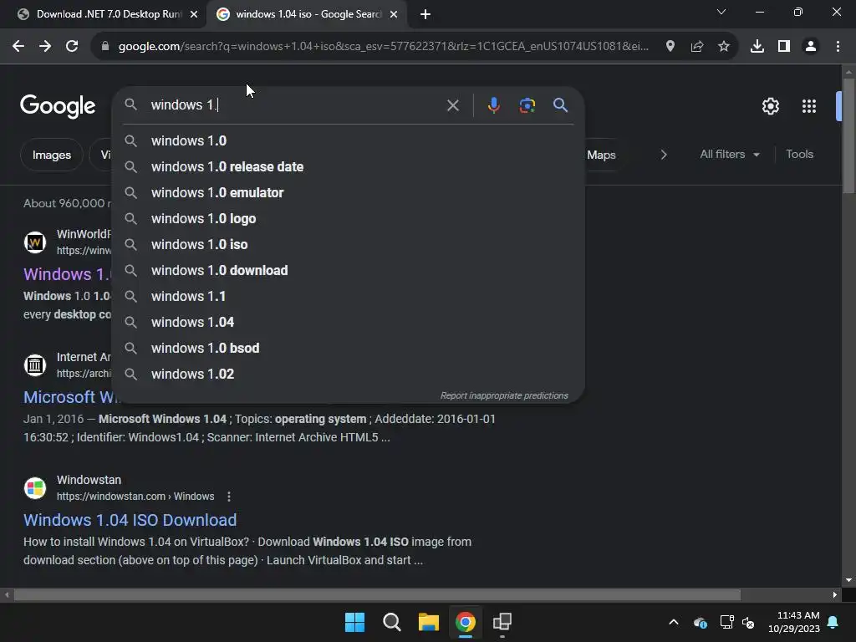
Task: Click the Google logo
Action: 58,106
